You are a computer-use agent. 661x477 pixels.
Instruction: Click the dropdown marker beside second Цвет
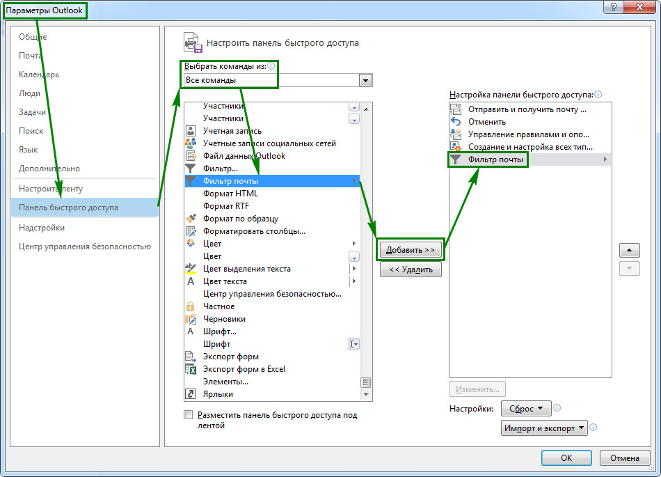pyautogui.click(x=354, y=256)
